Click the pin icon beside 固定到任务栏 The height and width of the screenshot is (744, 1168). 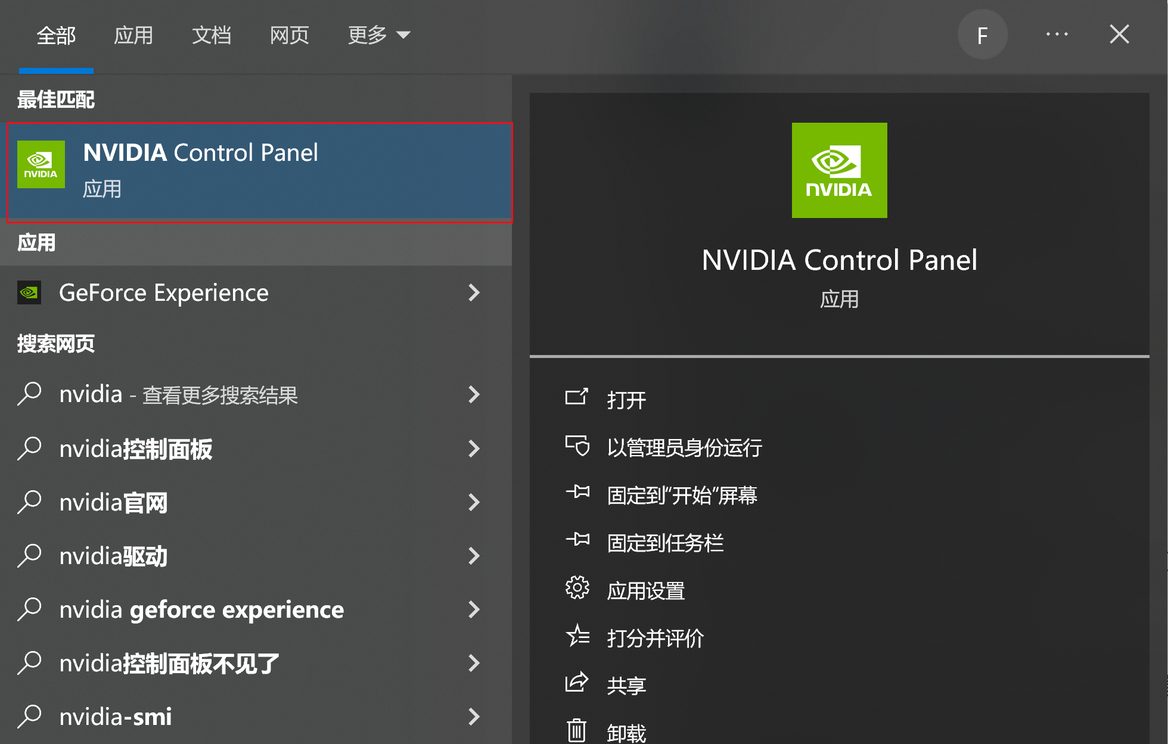(577, 540)
